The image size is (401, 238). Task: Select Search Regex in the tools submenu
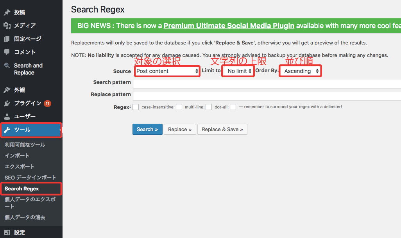coord(22,189)
